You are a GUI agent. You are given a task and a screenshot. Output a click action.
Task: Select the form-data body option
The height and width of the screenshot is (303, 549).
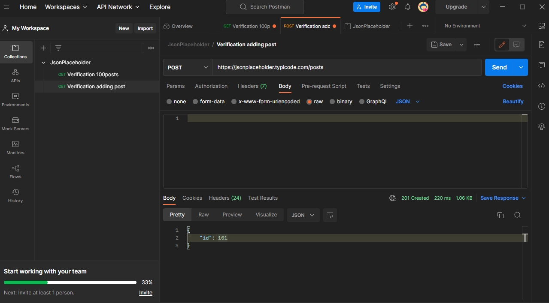[208, 102]
